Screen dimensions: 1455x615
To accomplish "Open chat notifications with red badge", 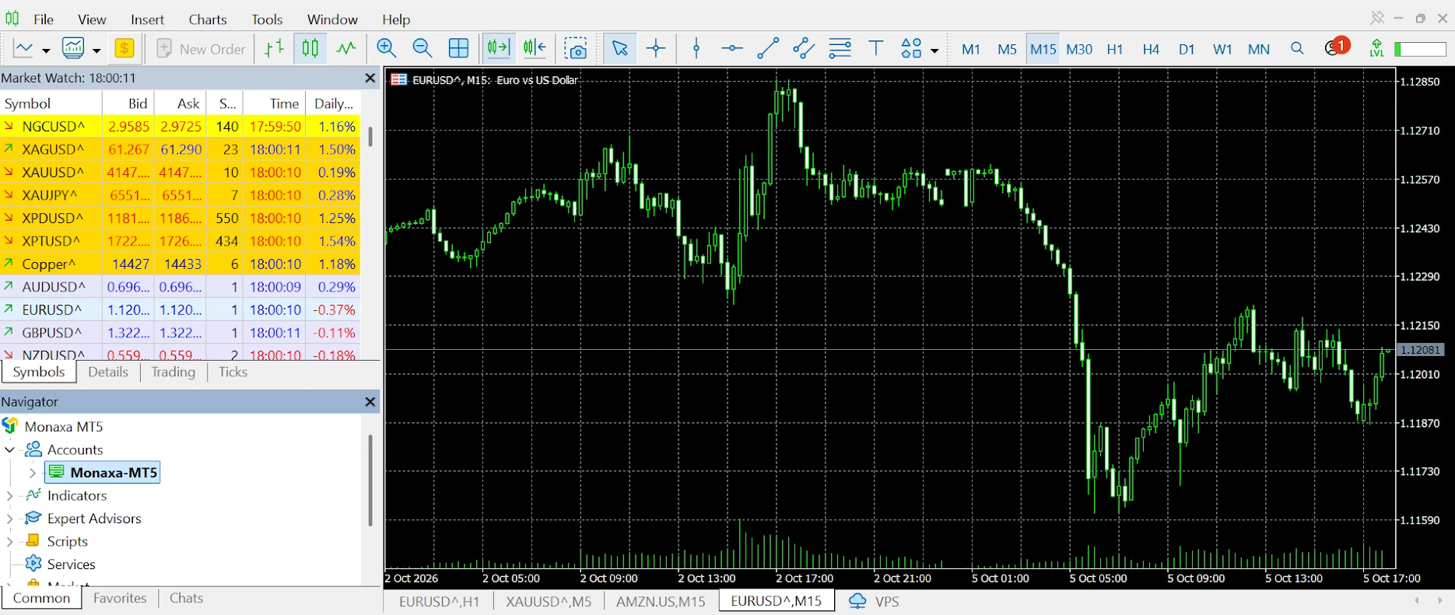I will 1337,47.
